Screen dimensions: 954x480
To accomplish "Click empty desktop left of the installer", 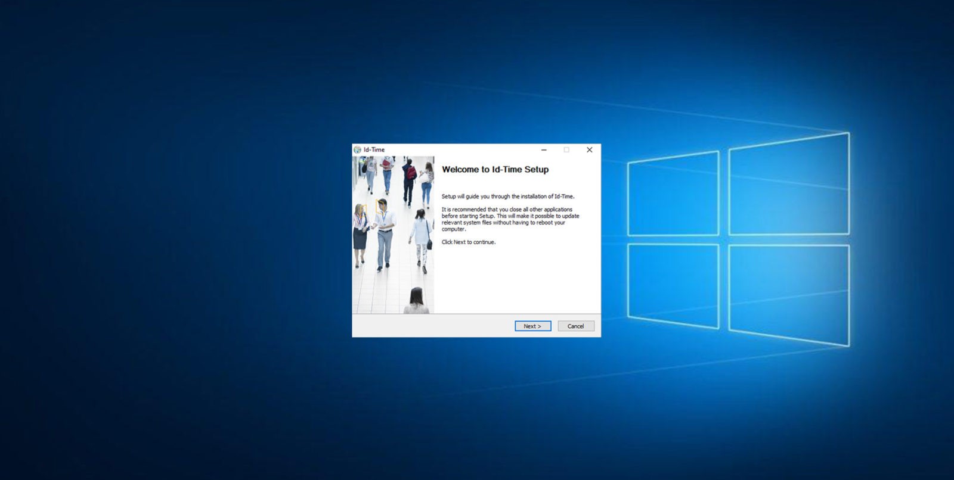I will click(179, 238).
